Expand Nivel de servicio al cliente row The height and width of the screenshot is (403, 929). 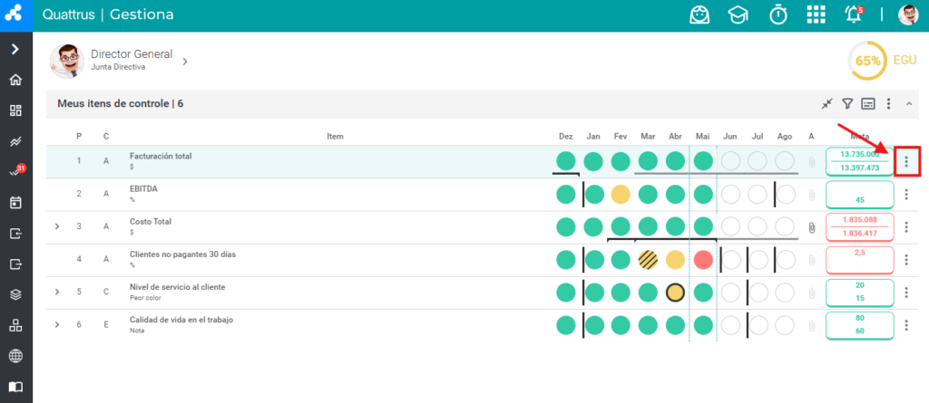57,293
